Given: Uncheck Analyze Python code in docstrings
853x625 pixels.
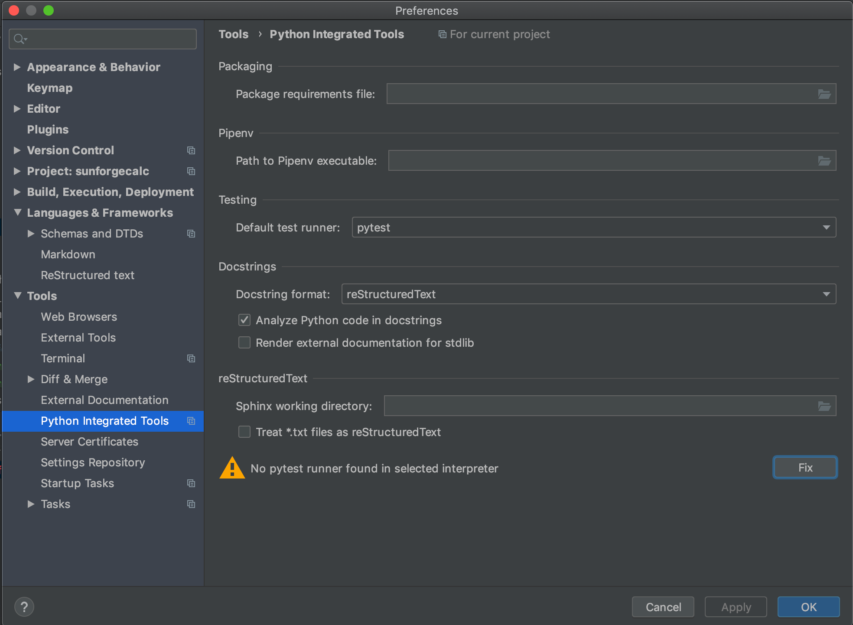Looking at the screenshot, I should coord(244,320).
